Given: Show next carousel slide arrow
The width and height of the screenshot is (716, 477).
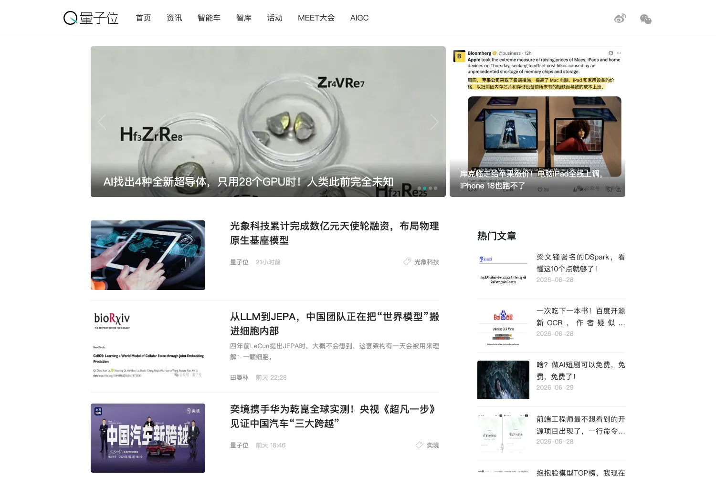Looking at the screenshot, I should [x=434, y=122].
